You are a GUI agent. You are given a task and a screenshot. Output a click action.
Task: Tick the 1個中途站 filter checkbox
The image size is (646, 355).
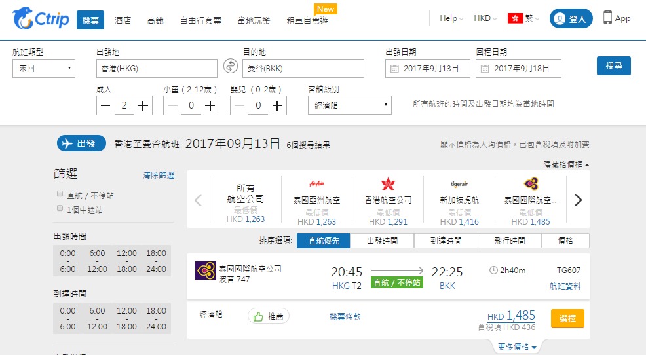pos(60,209)
